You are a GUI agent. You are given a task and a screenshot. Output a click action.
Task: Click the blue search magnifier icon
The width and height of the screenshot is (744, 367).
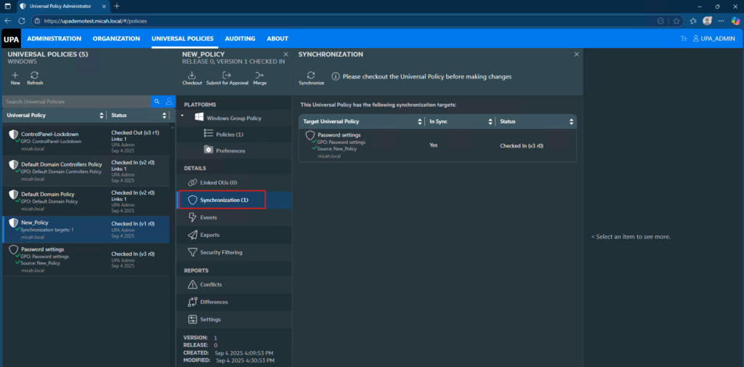[x=156, y=102]
